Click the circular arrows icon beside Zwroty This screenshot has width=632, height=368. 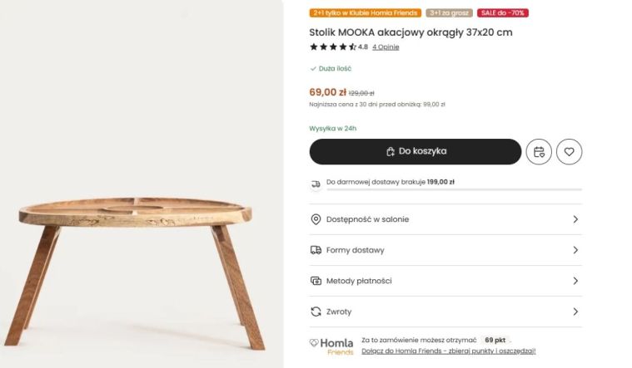pos(316,312)
